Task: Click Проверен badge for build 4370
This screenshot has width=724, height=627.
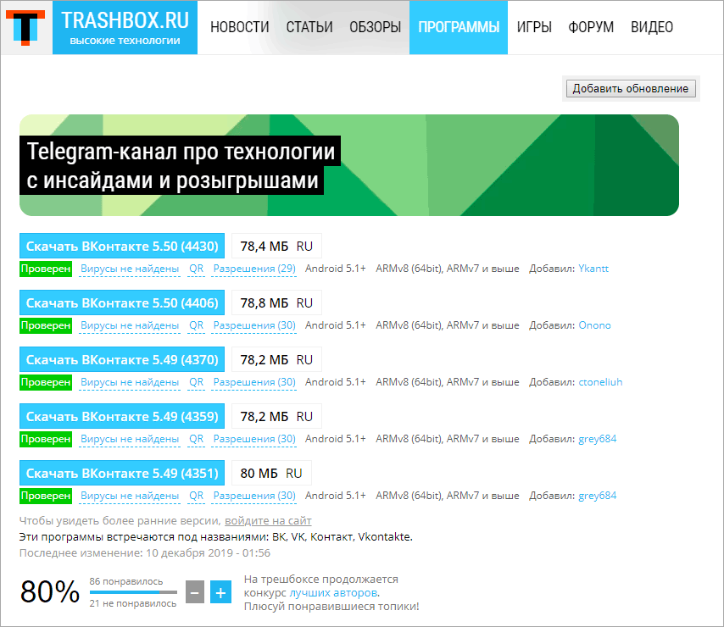Action: pos(46,382)
